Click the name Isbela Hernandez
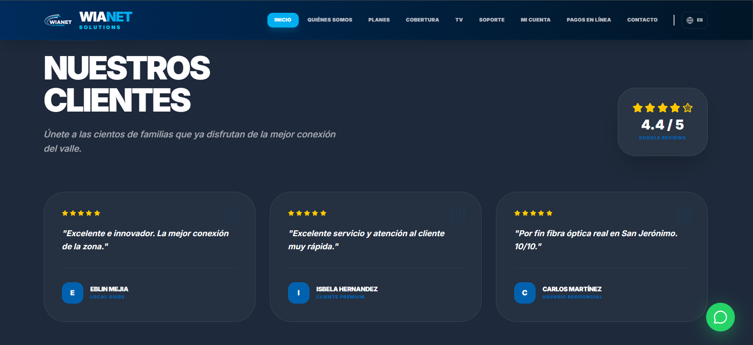Viewport: 753px width, 345px height. [x=347, y=289]
